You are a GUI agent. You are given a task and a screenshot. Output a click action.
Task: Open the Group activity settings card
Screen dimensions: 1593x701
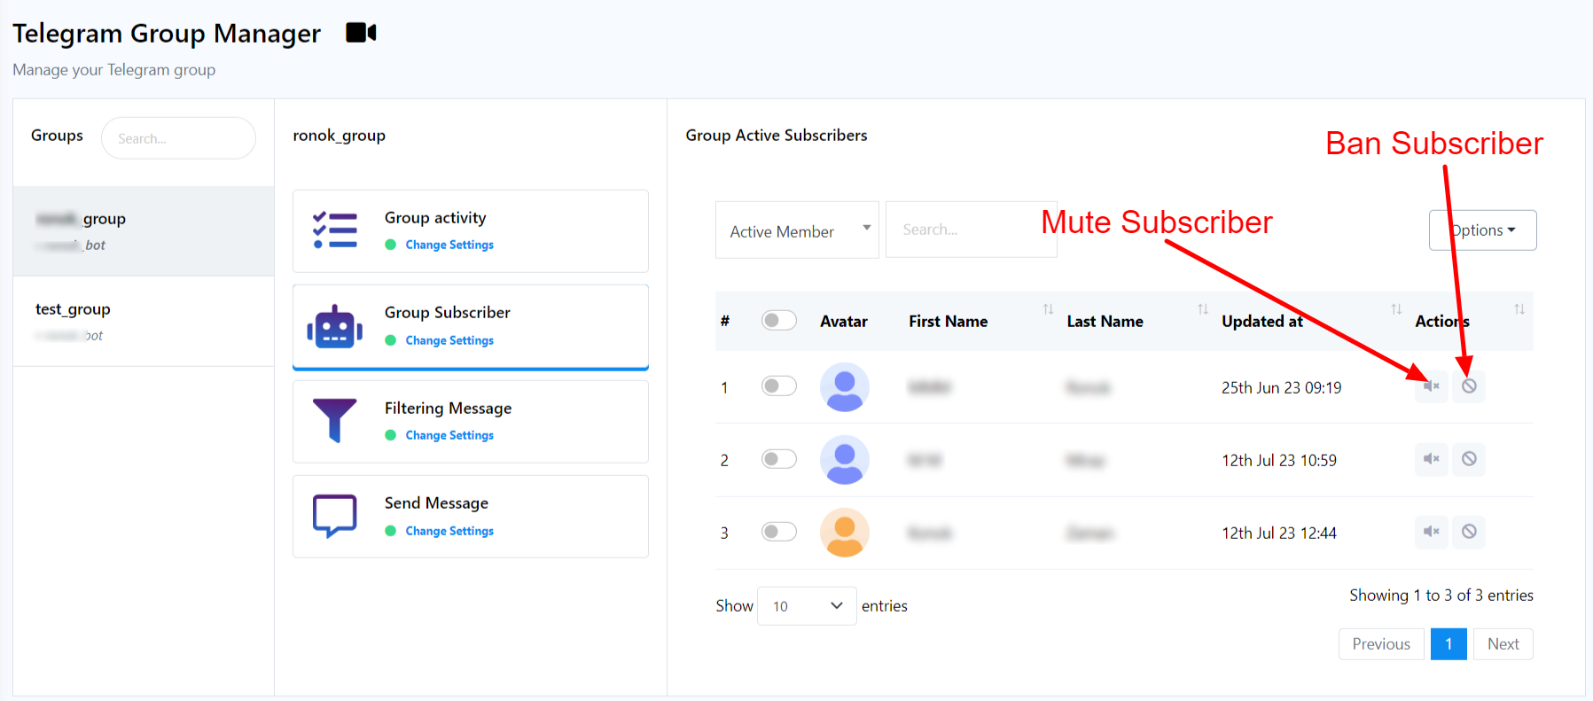point(470,230)
